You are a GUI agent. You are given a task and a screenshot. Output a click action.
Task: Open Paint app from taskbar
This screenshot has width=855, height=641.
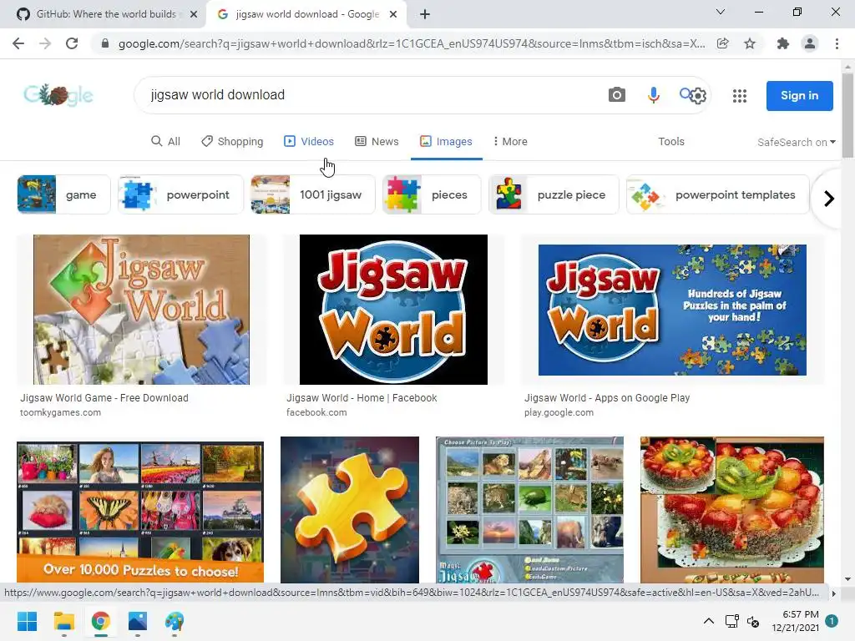(x=175, y=621)
